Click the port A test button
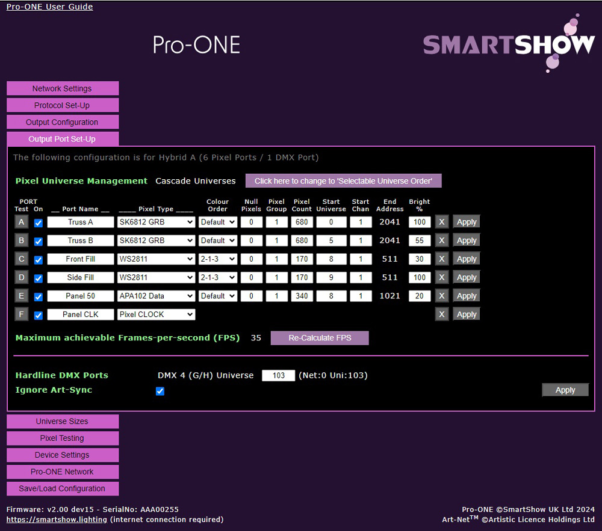 point(20,222)
